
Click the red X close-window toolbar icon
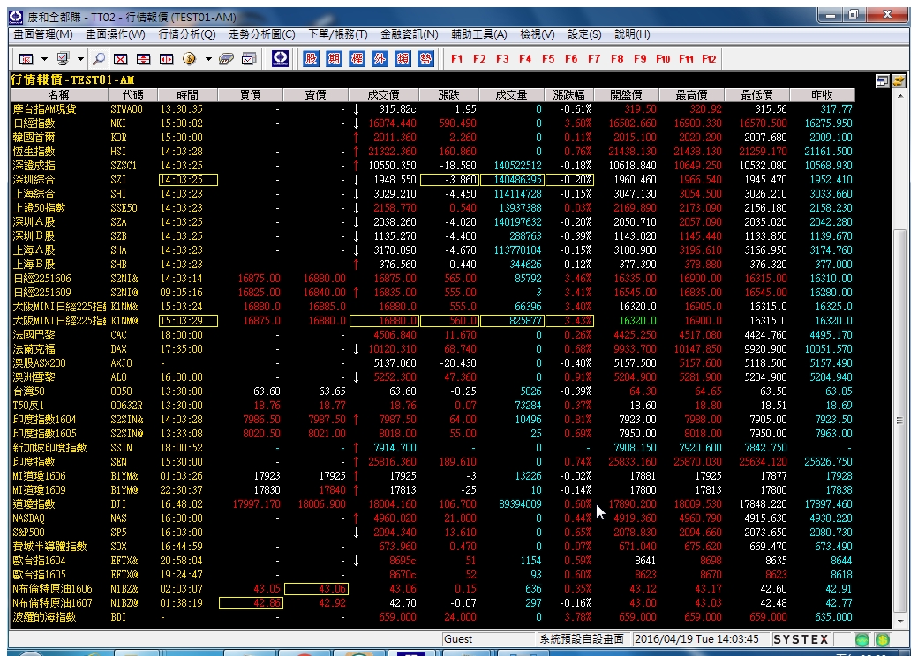(x=120, y=59)
